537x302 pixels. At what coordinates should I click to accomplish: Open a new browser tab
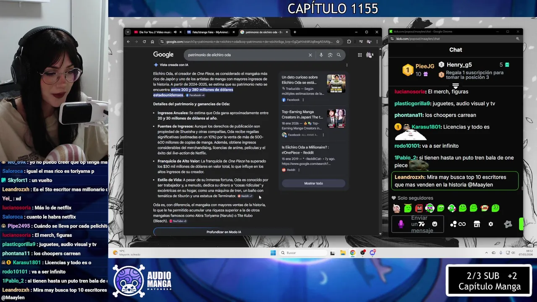tap(295, 32)
